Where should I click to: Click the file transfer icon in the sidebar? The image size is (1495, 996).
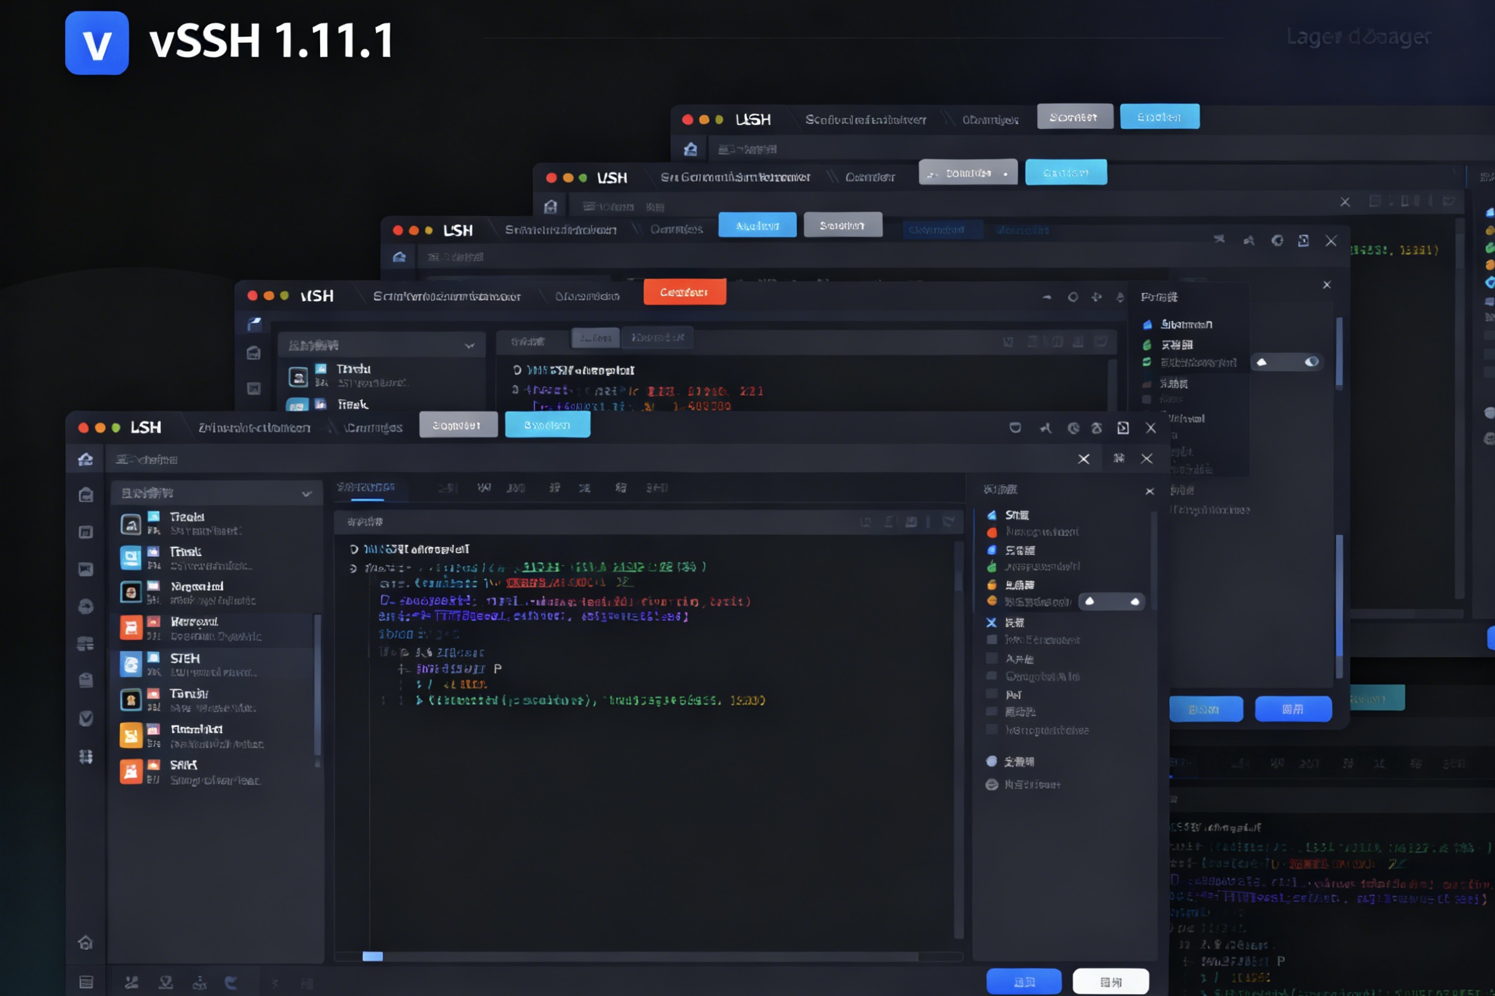pos(86,605)
